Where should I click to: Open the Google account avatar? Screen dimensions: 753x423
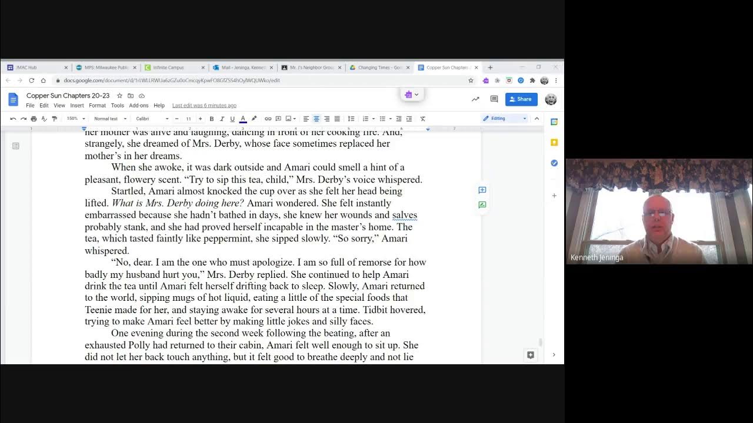(551, 99)
